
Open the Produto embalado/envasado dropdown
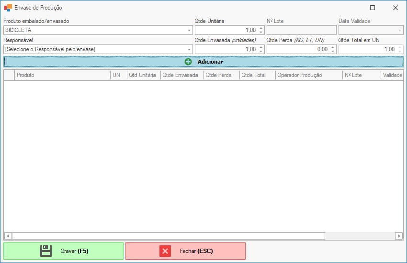(189, 30)
